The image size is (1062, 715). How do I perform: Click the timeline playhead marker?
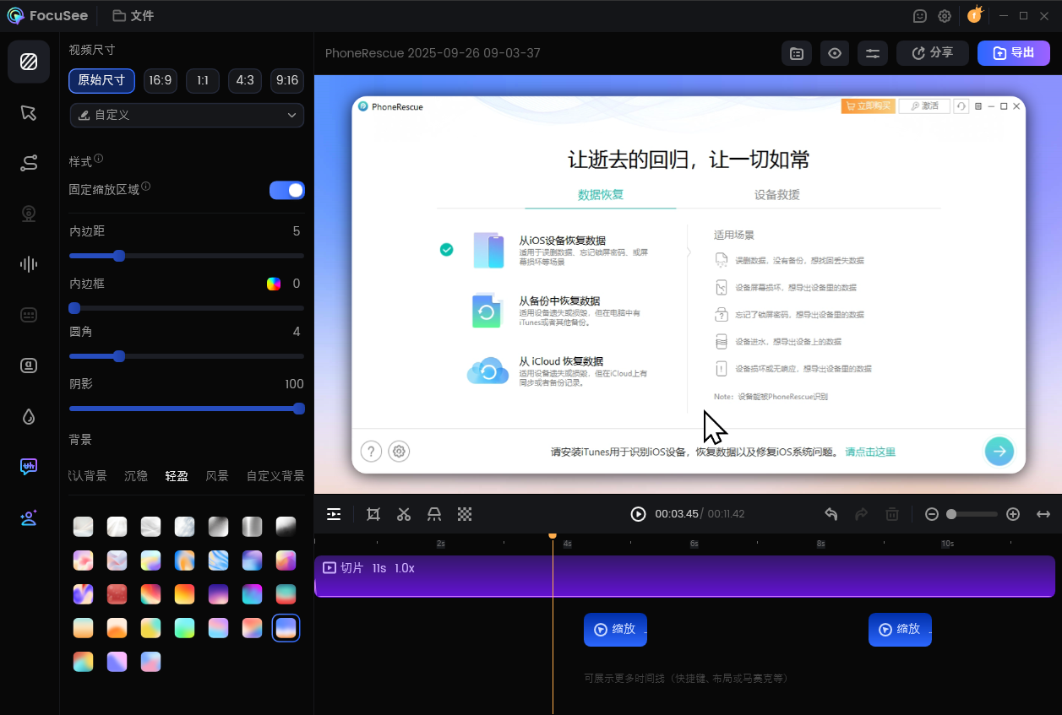coord(553,535)
